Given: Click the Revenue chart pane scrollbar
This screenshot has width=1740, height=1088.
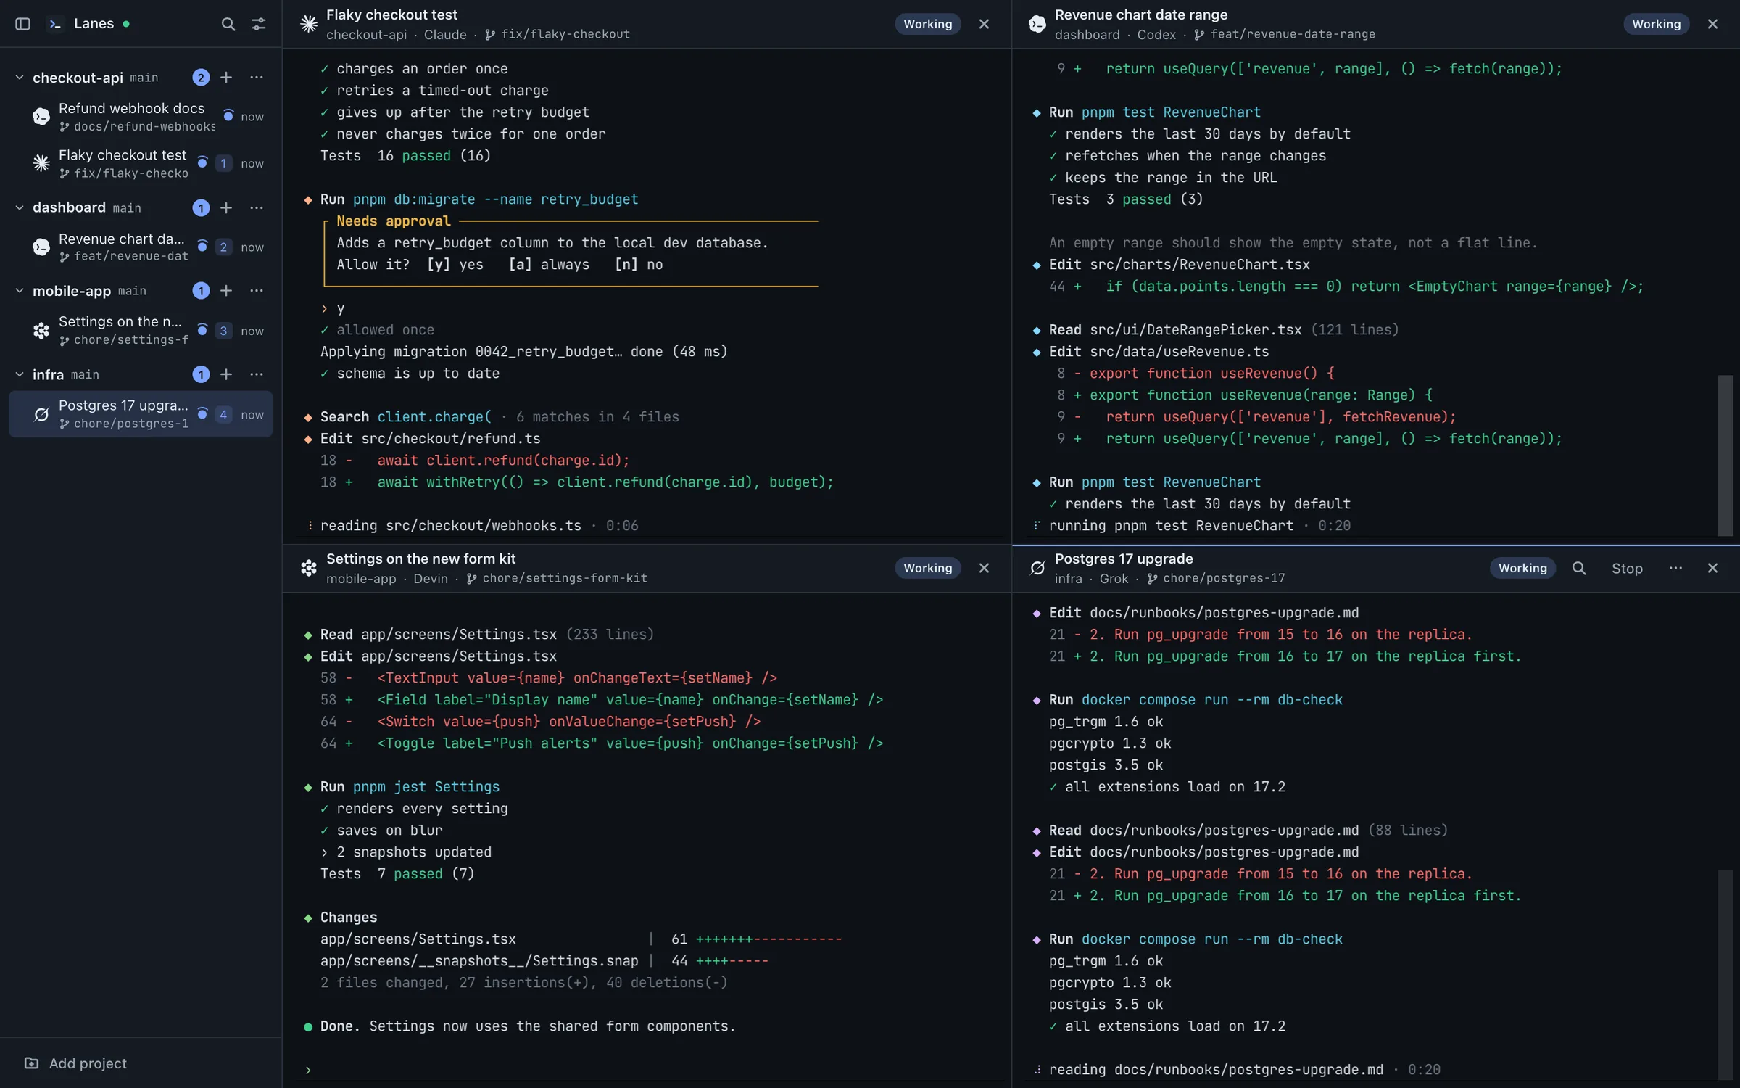Looking at the screenshot, I should (x=1725, y=455).
